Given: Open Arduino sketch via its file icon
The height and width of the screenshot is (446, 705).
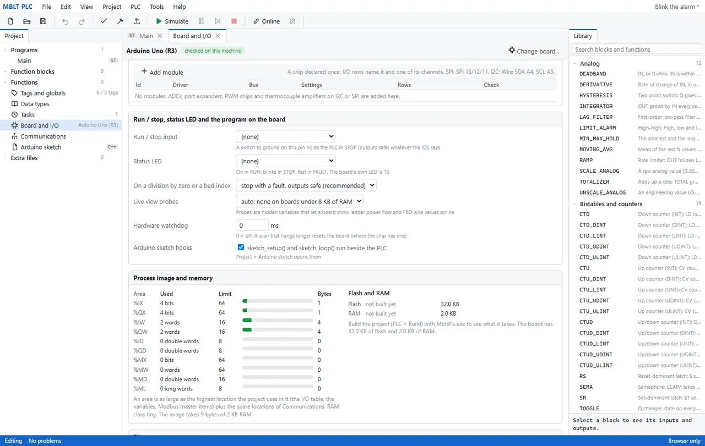Looking at the screenshot, I should click(15, 147).
